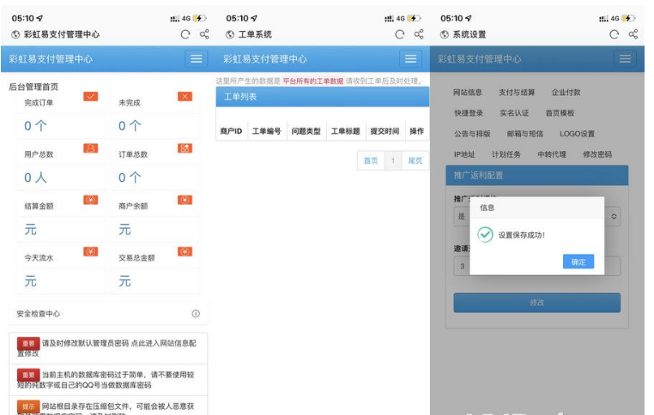
Task: Open LOGO设置 settings tab
Action: click(578, 134)
